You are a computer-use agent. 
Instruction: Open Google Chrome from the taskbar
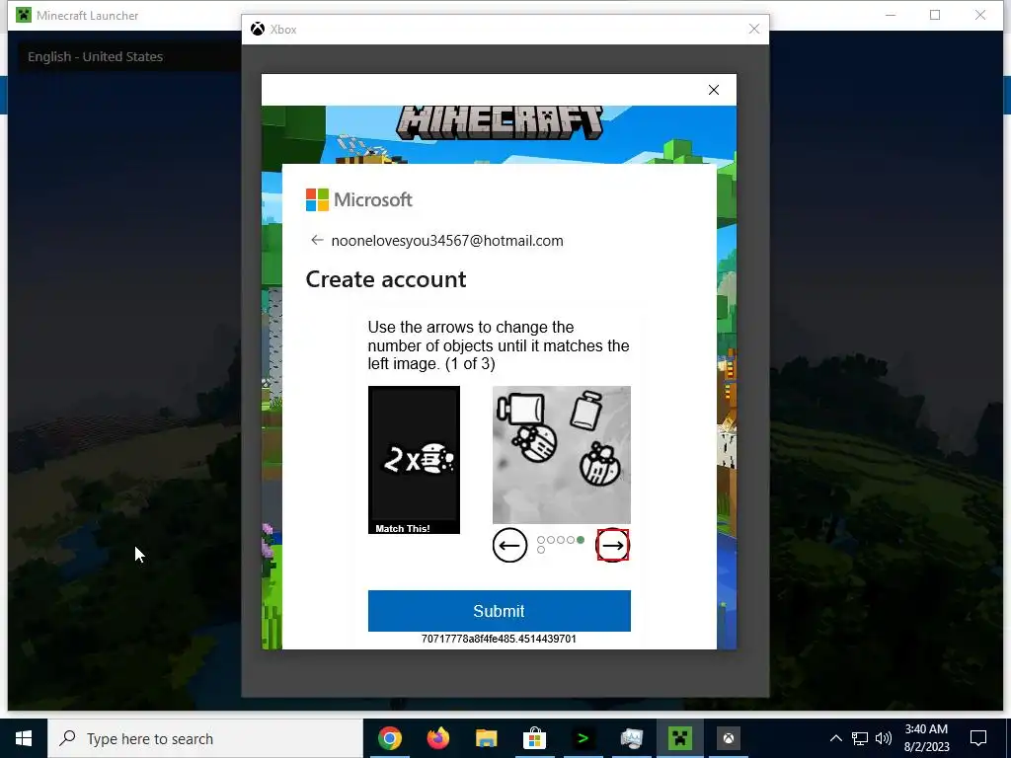(389, 738)
